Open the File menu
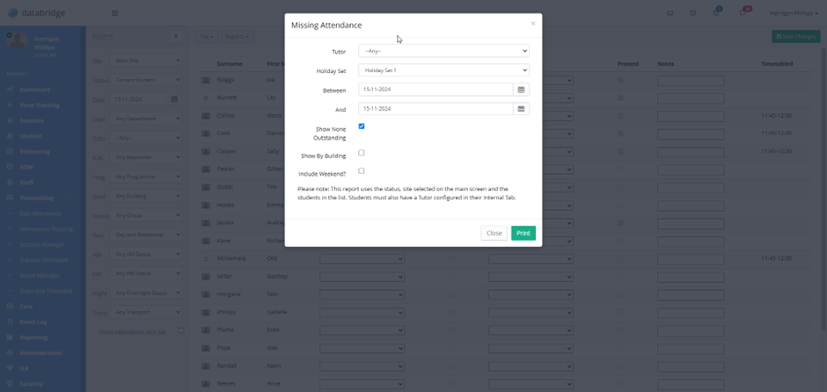 207,36
